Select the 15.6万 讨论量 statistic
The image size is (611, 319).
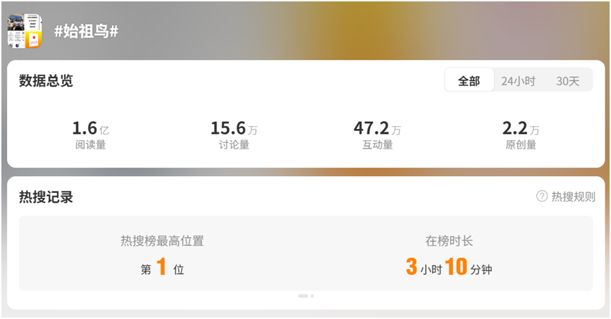[234, 135]
